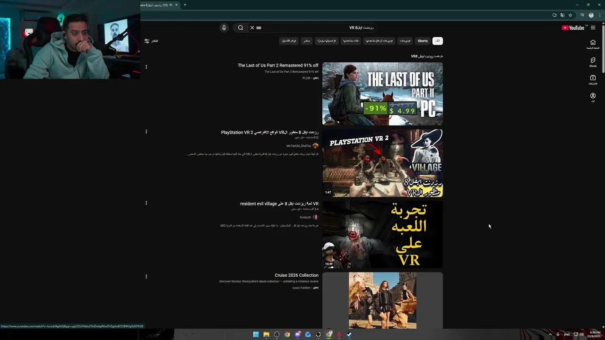Switch the ENG input language indicator
Screen dimensions: 605x340
point(567,335)
